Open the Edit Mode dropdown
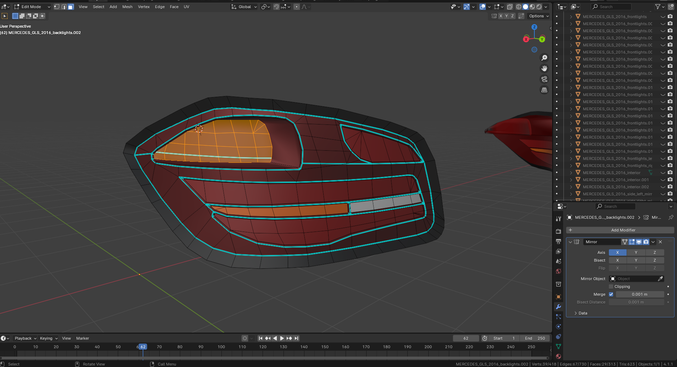 [32, 7]
